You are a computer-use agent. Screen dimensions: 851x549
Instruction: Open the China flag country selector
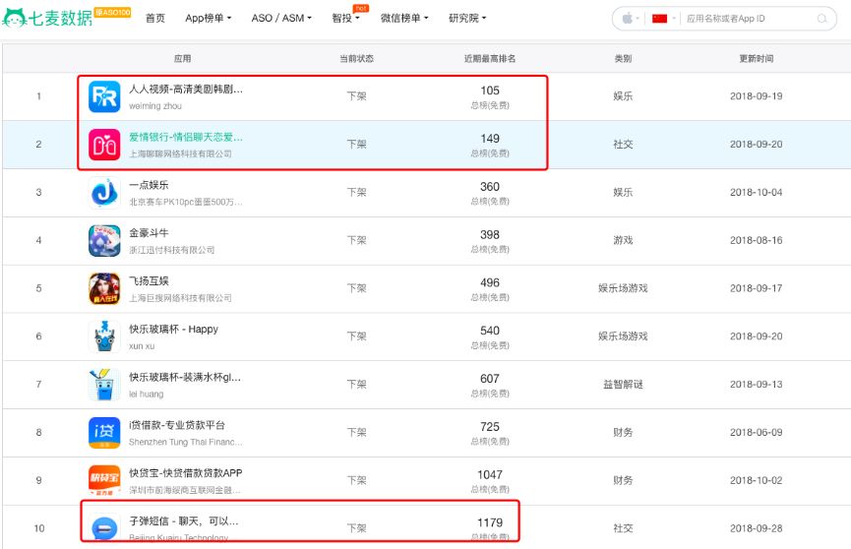pos(664,19)
